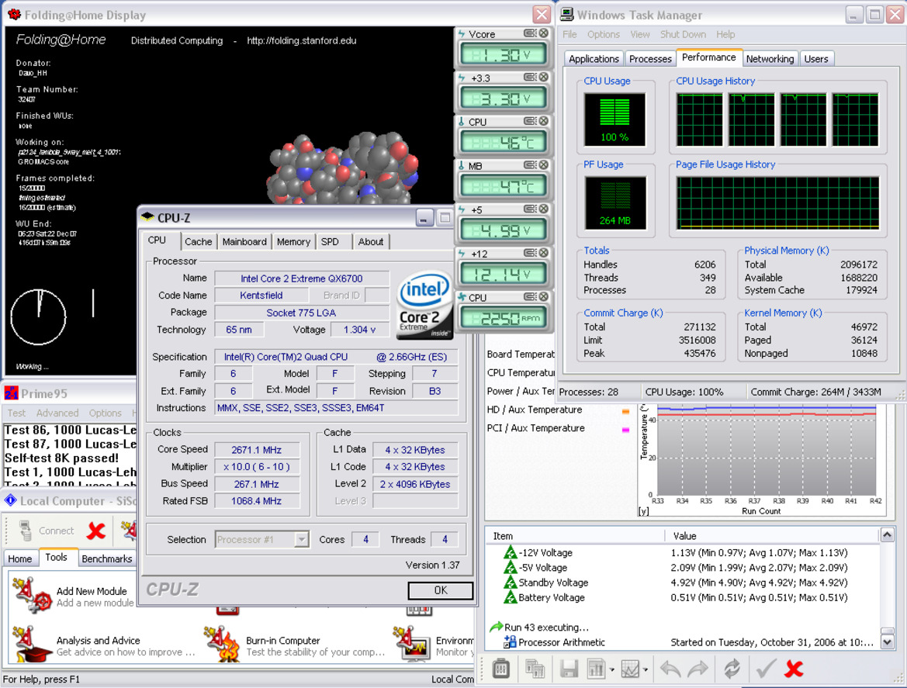Screen dimensions: 907x688
Task: Open Task Manager File menu
Action: coord(569,34)
